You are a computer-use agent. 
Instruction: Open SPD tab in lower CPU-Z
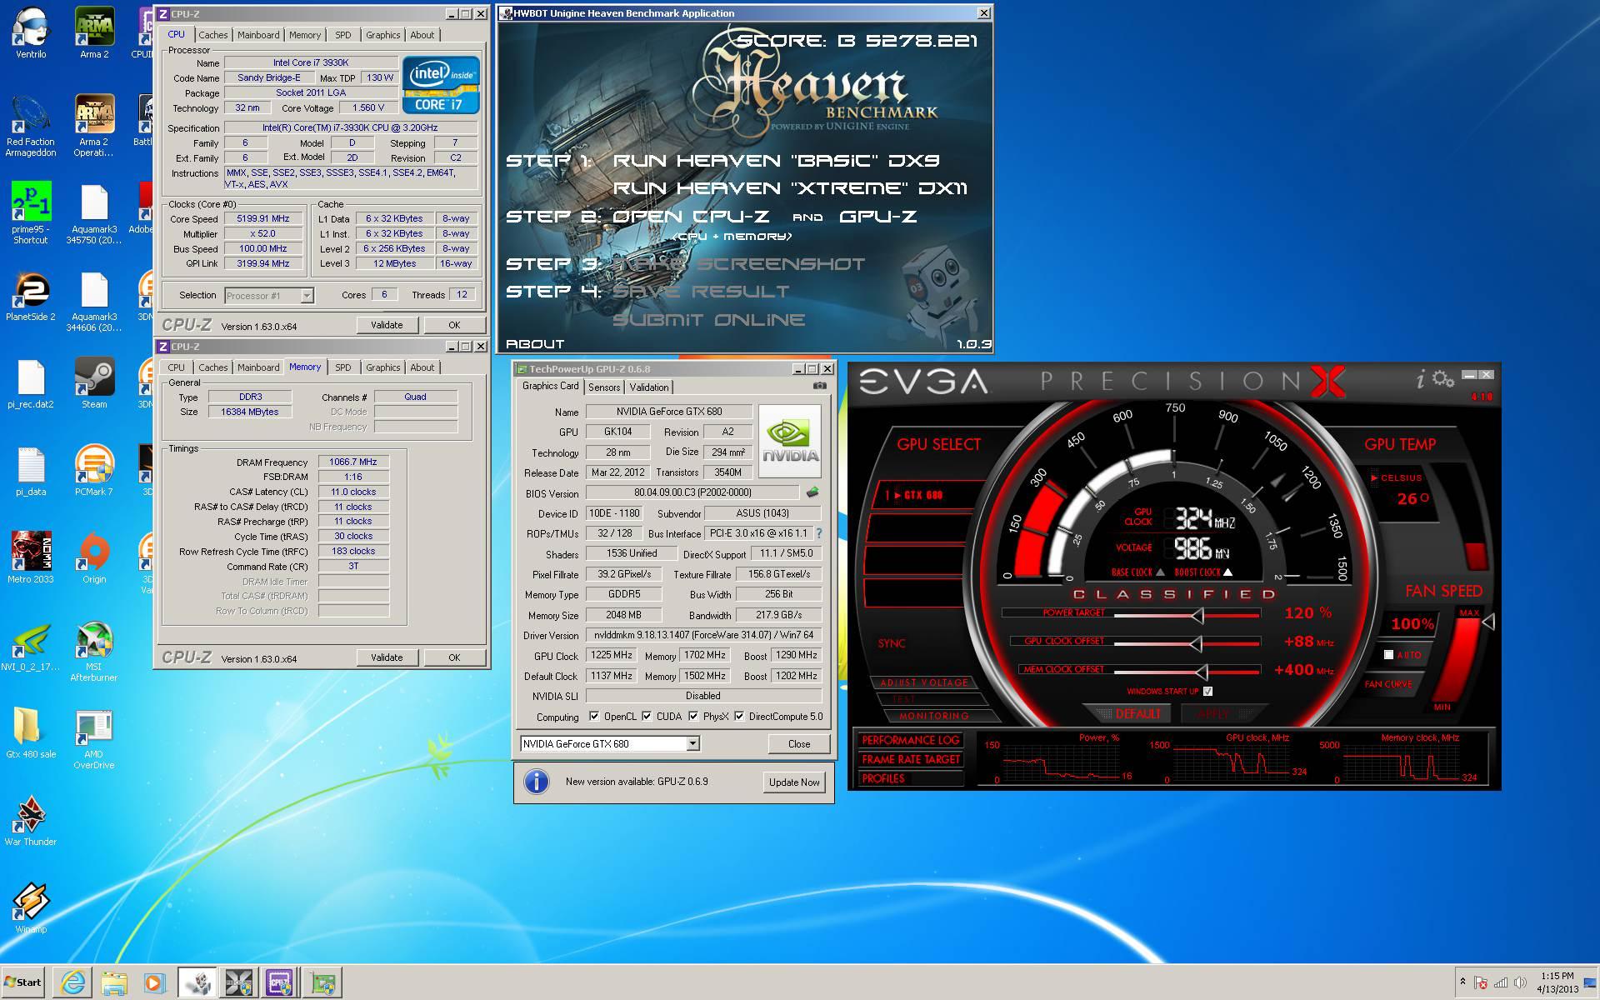pyautogui.click(x=343, y=367)
